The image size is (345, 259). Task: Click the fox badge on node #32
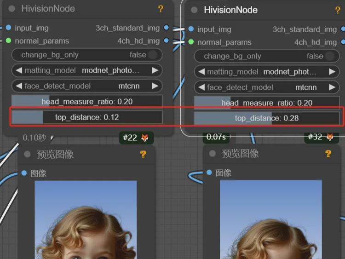pos(330,137)
